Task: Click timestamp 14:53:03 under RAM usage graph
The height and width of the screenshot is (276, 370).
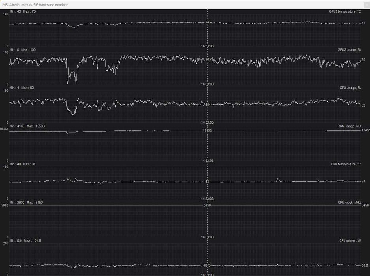Action: (207, 161)
